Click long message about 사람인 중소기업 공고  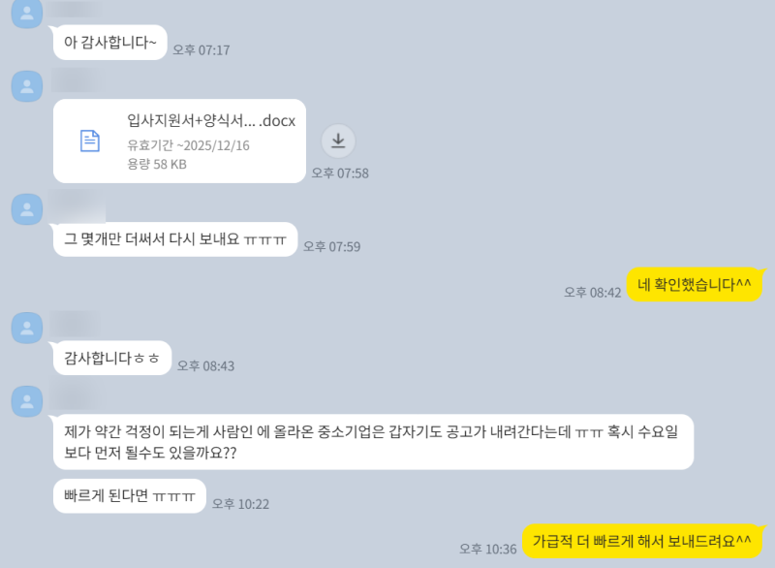(373, 442)
